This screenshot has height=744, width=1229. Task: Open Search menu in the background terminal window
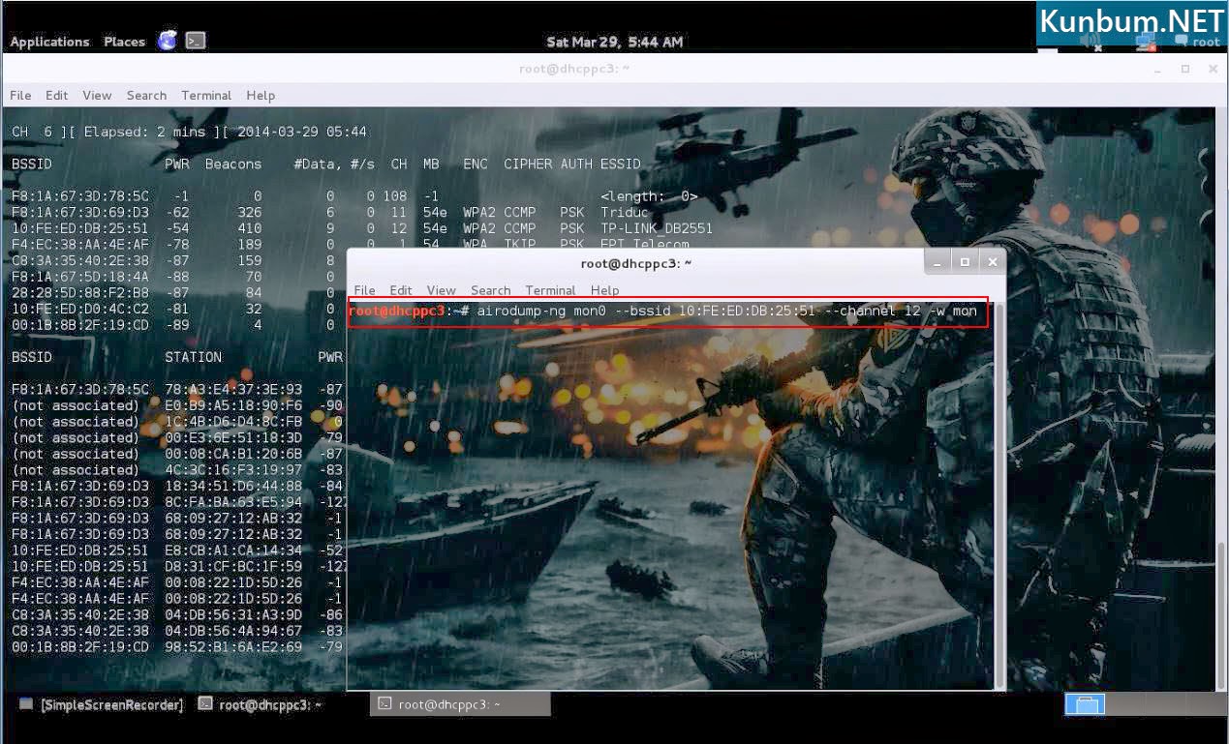pos(146,95)
